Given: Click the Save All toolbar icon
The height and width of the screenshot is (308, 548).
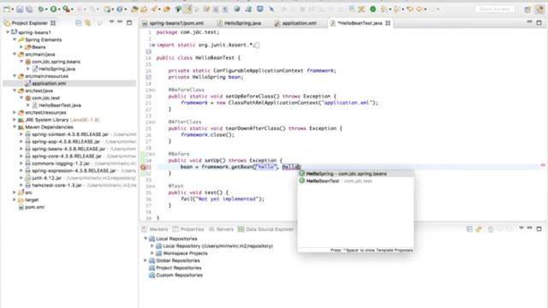Looking at the screenshot, I should pos(29,9).
